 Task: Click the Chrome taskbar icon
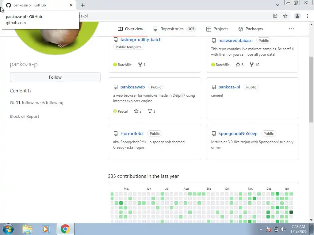click(x=65, y=229)
